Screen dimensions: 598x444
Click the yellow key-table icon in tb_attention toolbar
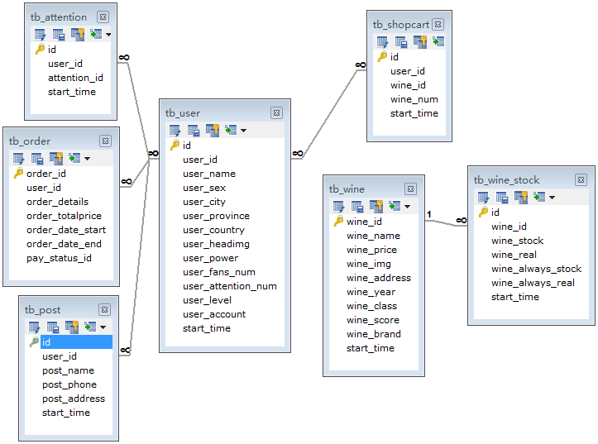(x=78, y=35)
